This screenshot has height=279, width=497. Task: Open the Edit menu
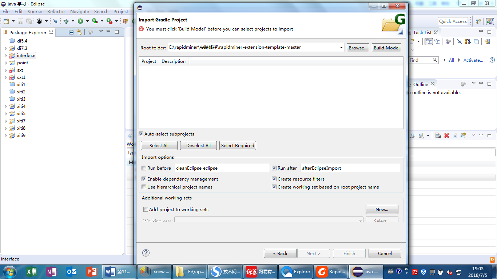coord(19,12)
